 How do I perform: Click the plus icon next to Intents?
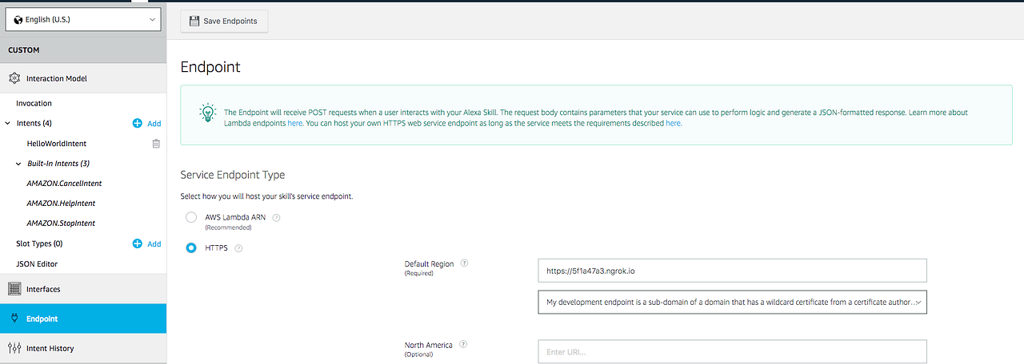pos(138,123)
